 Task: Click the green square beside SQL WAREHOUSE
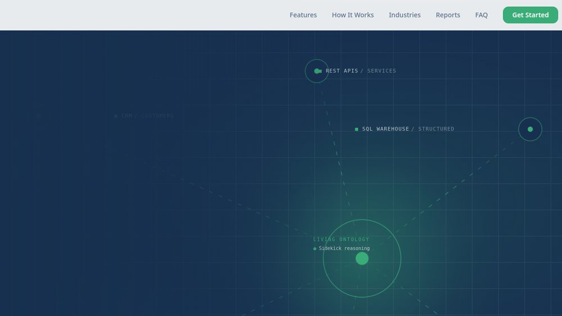point(356,129)
